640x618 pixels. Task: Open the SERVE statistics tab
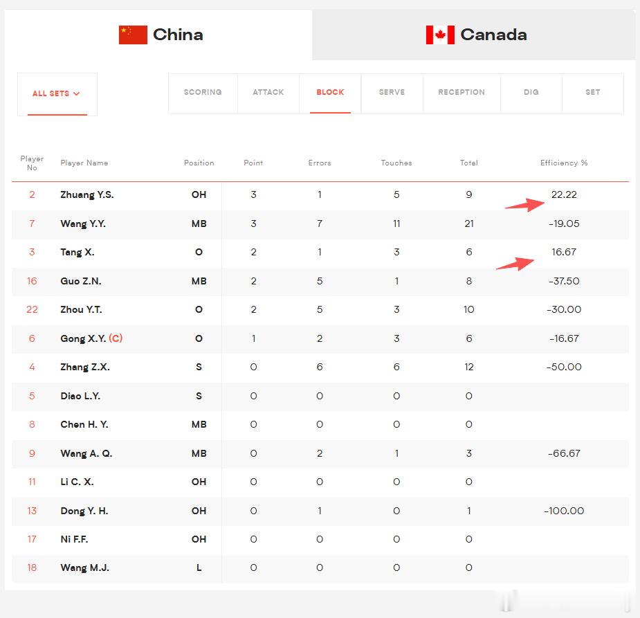click(x=392, y=93)
